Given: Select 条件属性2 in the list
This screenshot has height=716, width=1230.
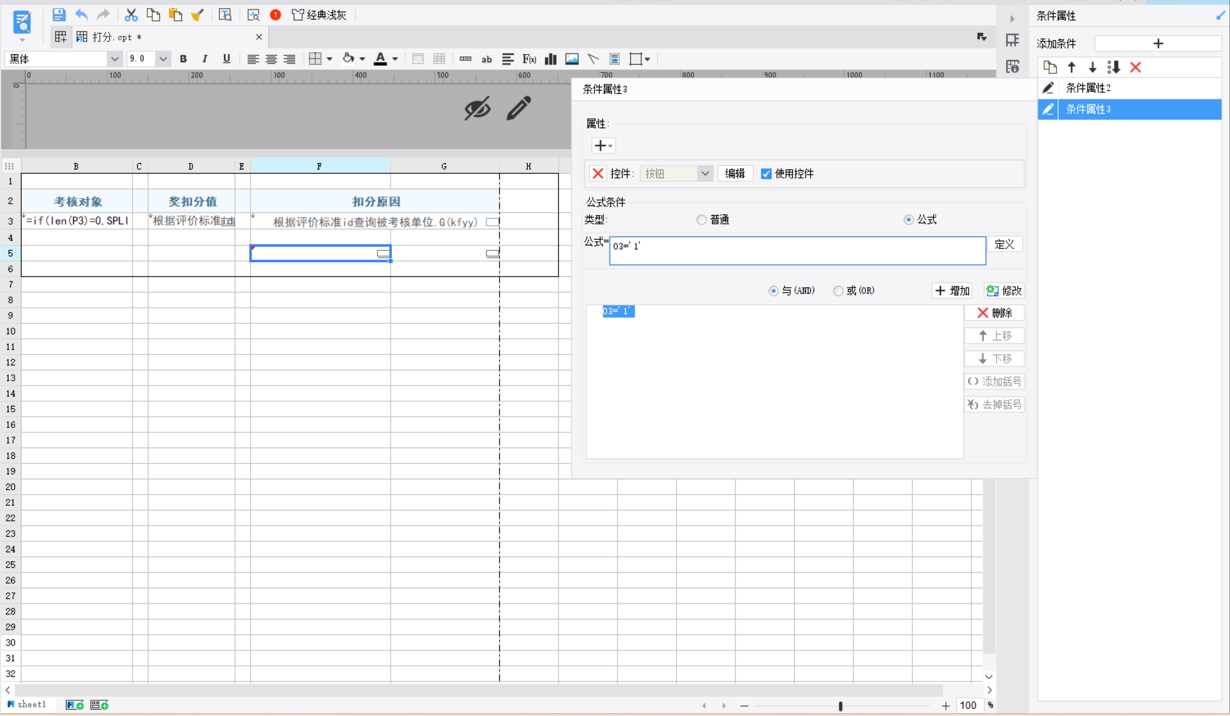Looking at the screenshot, I should pyautogui.click(x=1129, y=88).
